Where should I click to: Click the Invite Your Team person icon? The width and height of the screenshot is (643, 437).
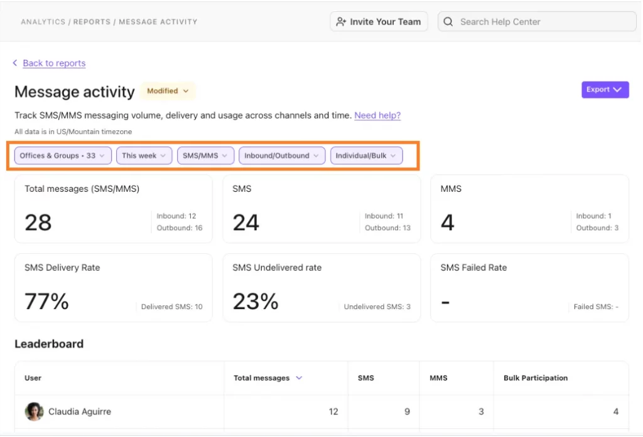click(x=341, y=22)
